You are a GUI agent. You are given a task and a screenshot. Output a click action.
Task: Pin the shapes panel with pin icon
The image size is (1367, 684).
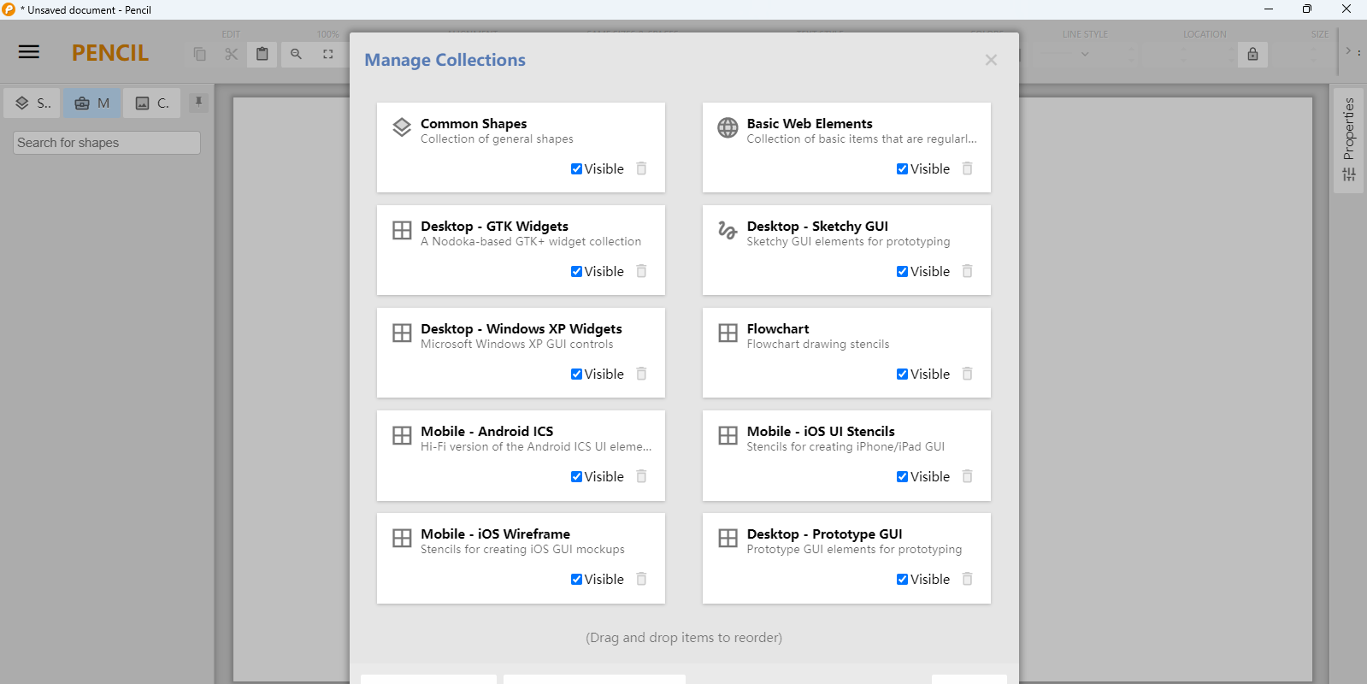point(198,103)
